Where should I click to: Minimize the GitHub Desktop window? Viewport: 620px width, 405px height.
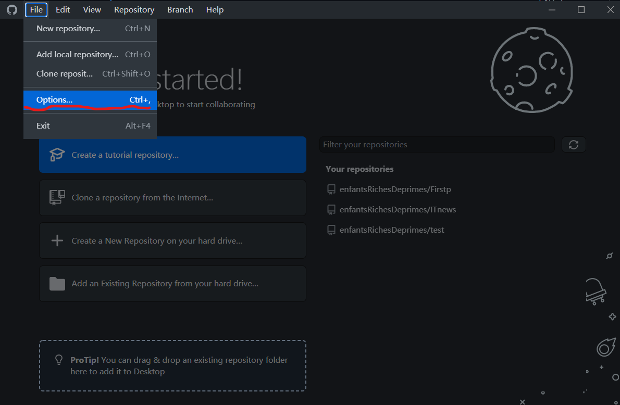click(x=552, y=9)
